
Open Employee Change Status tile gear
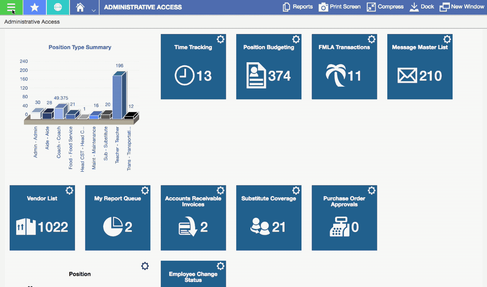220,266
